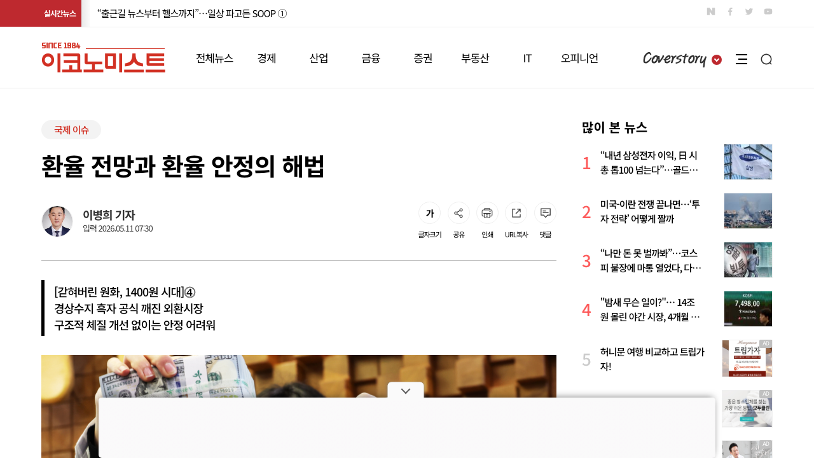Open 부동산 menu
Viewport: 814px width, 458px height.
point(475,58)
